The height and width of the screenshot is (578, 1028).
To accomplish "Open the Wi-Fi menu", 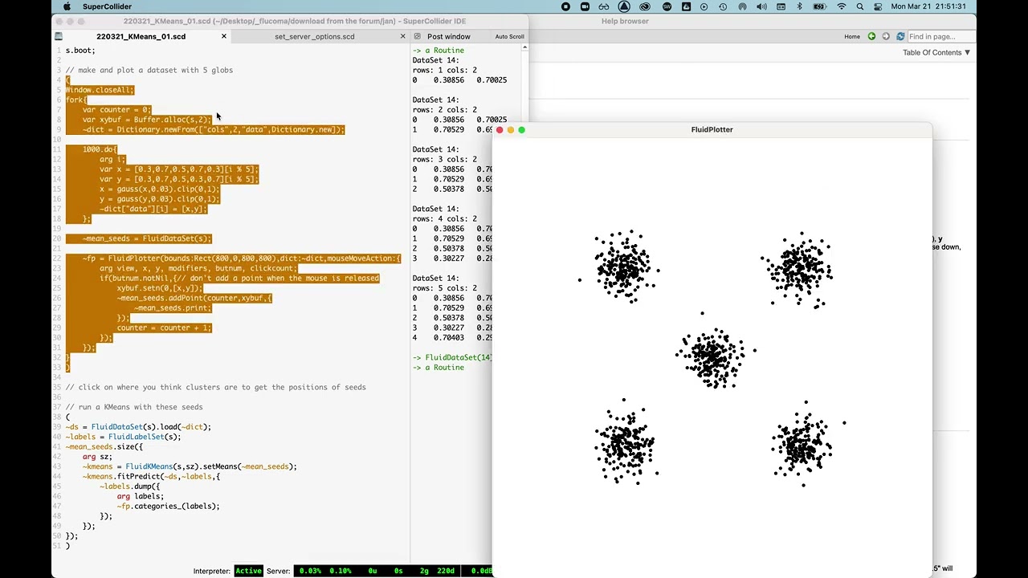I will 841,6.
